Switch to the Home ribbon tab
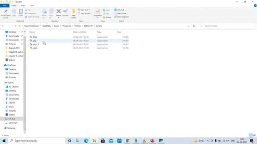Image resolution: width=257 pixels, height=144 pixels. pyautogui.click(x=14, y=6)
